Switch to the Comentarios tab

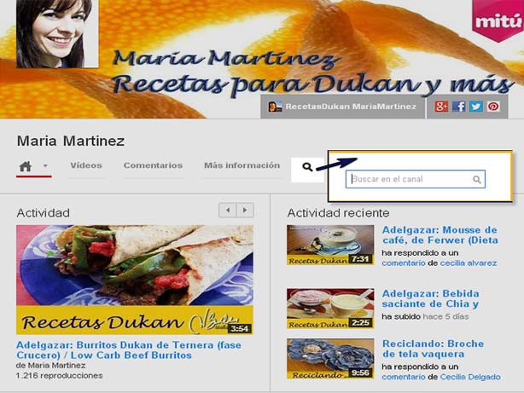click(x=153, y=165)
